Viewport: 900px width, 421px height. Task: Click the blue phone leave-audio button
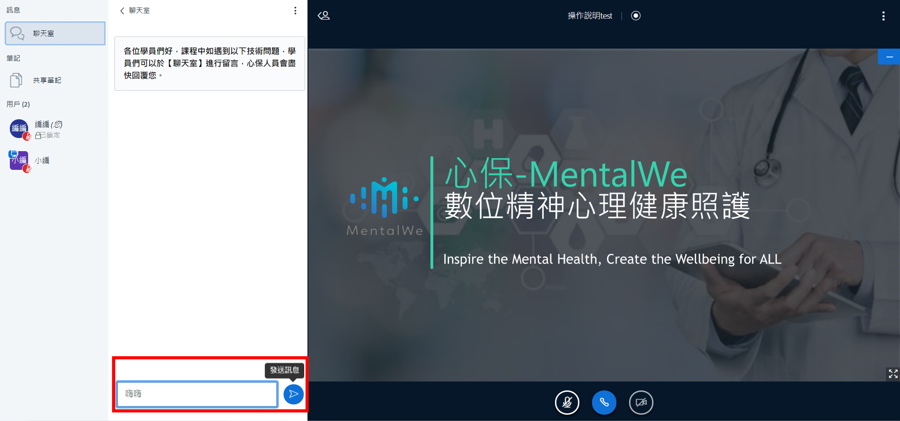[x=604, y=402]
